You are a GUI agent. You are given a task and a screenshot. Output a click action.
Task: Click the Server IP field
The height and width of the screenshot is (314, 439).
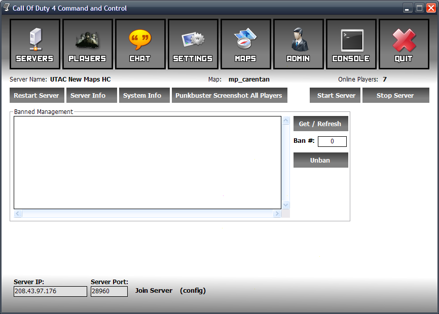pyautogui.click(x=50, y=291)
